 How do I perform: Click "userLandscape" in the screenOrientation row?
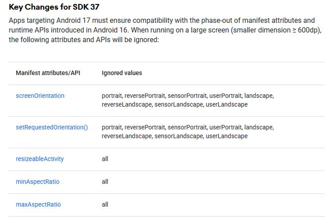coord(227,105)
